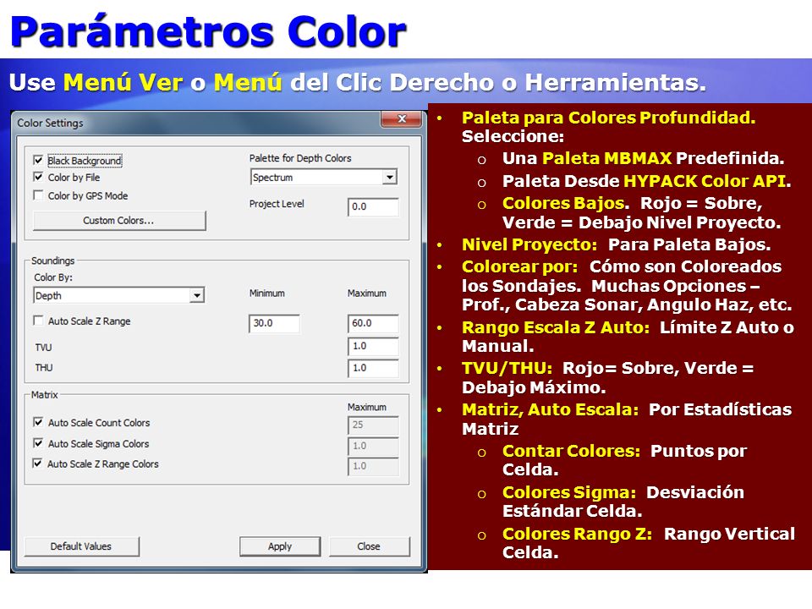Toggle the Black Background checkbox
The height and width of the screenshot is (609, 812).
coord(38,161)
